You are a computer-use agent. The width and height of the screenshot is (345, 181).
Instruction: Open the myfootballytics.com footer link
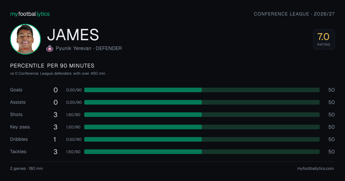pos(316,169)
